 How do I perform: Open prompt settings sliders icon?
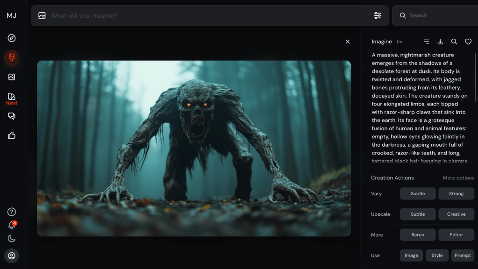[x=378, y=15]
